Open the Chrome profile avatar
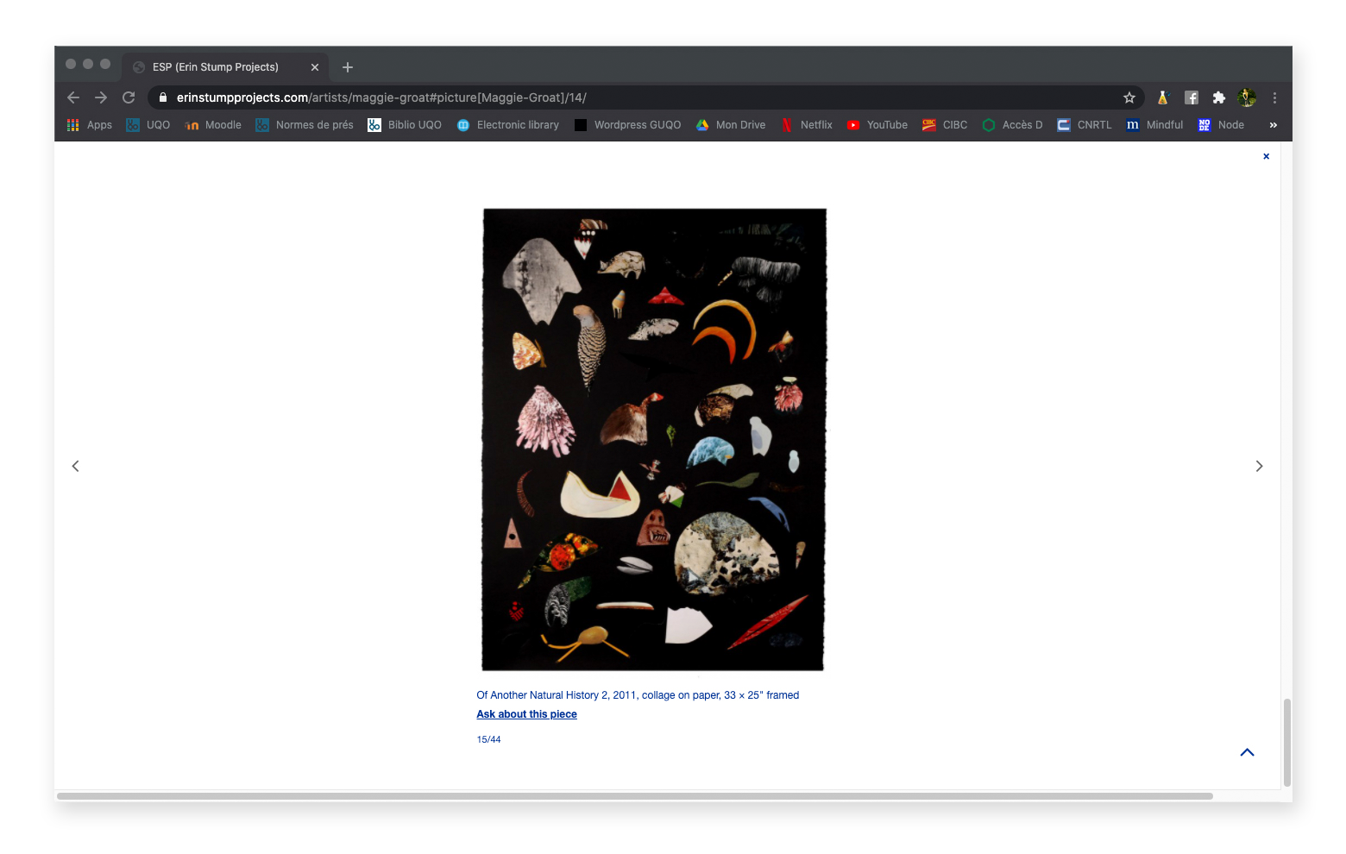Viewport: 1346px width, 854px height. pyautogui.click(x=1247, y=97)
